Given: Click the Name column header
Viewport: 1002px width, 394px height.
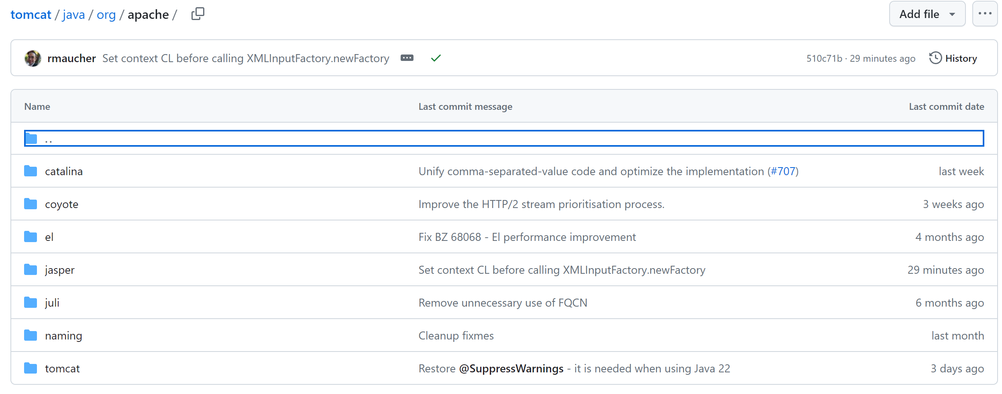Looking at the screenshot, I should coord(37,107).
